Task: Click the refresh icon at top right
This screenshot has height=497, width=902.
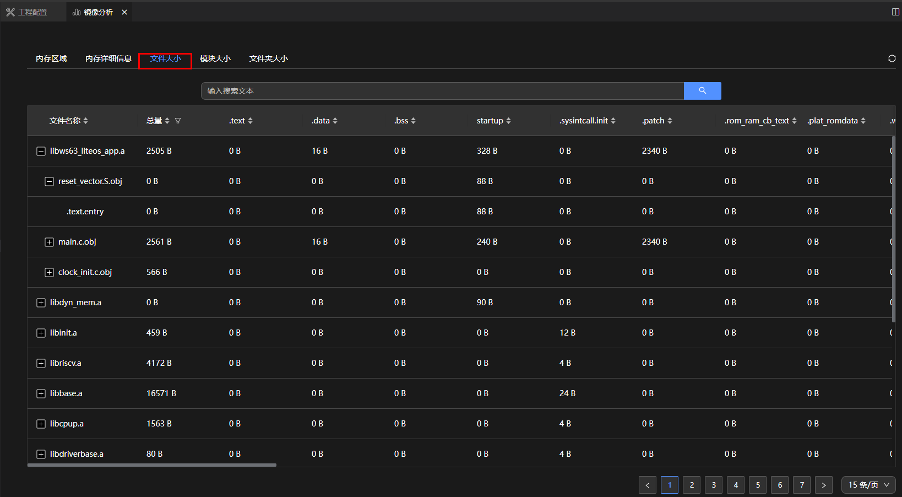Action: pyautogui.click(x=892, y=58)
